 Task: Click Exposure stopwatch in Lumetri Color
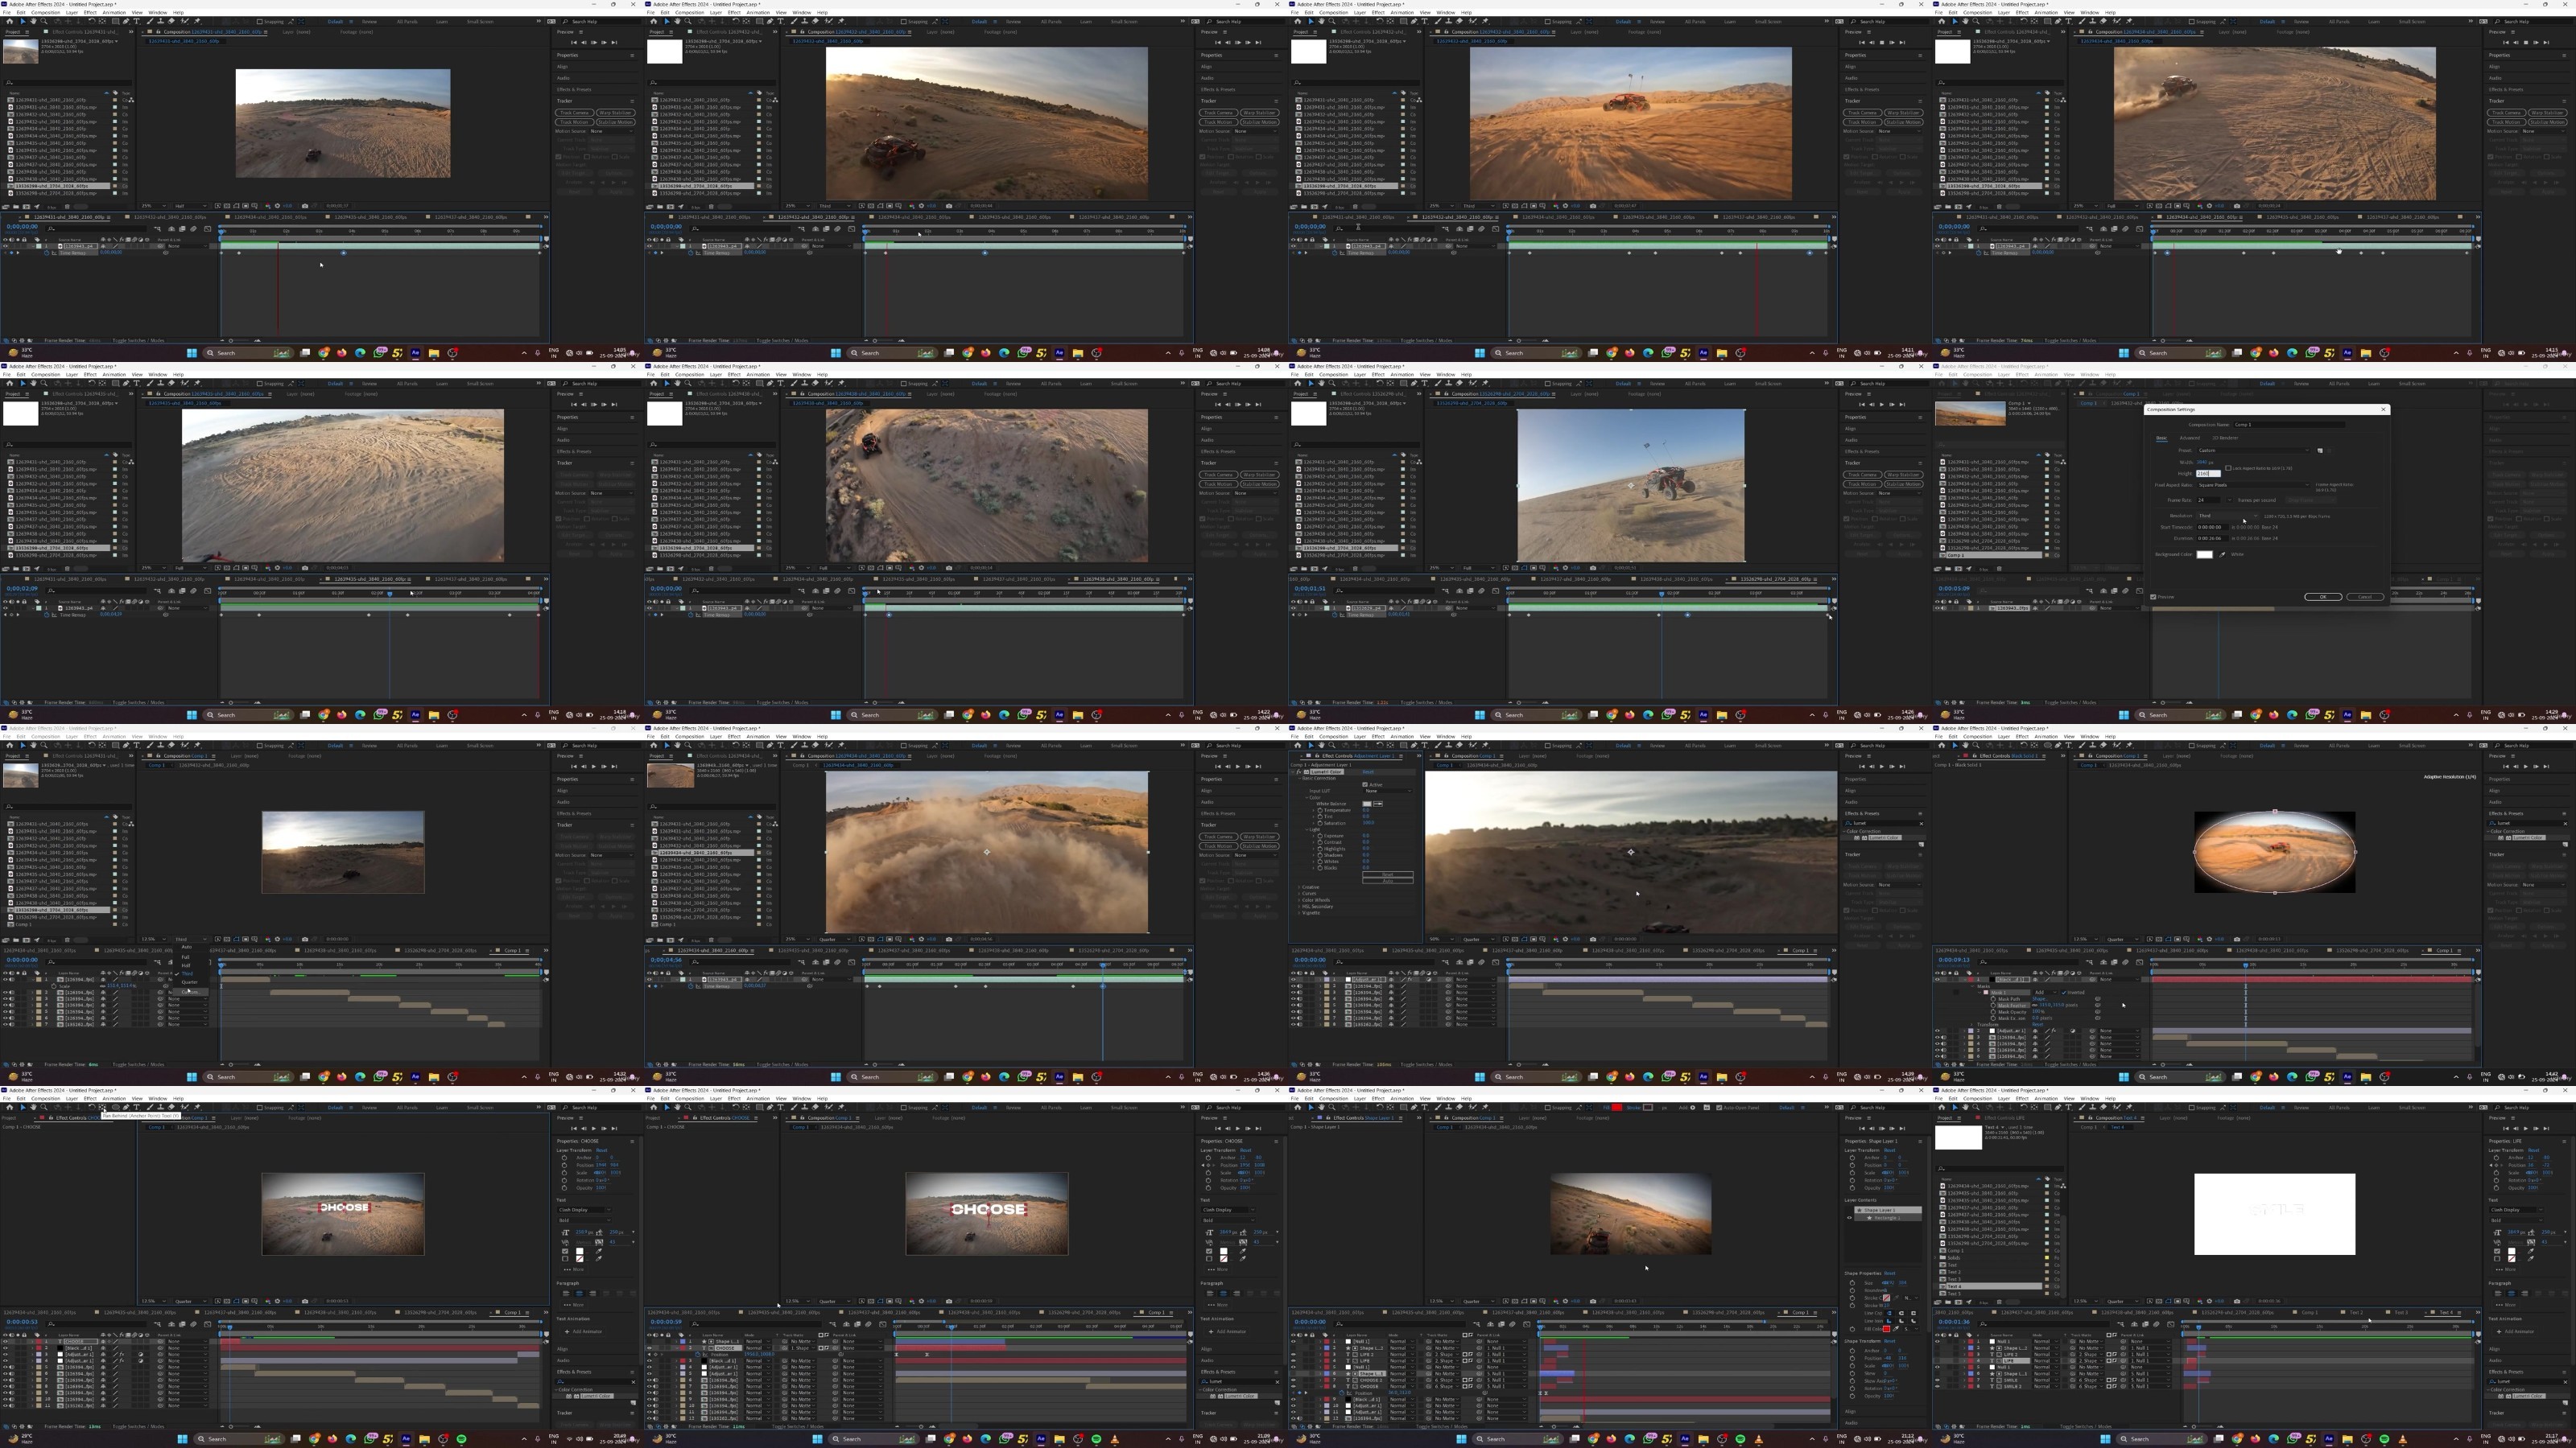pyautogui.click(x=1321, y=837)
